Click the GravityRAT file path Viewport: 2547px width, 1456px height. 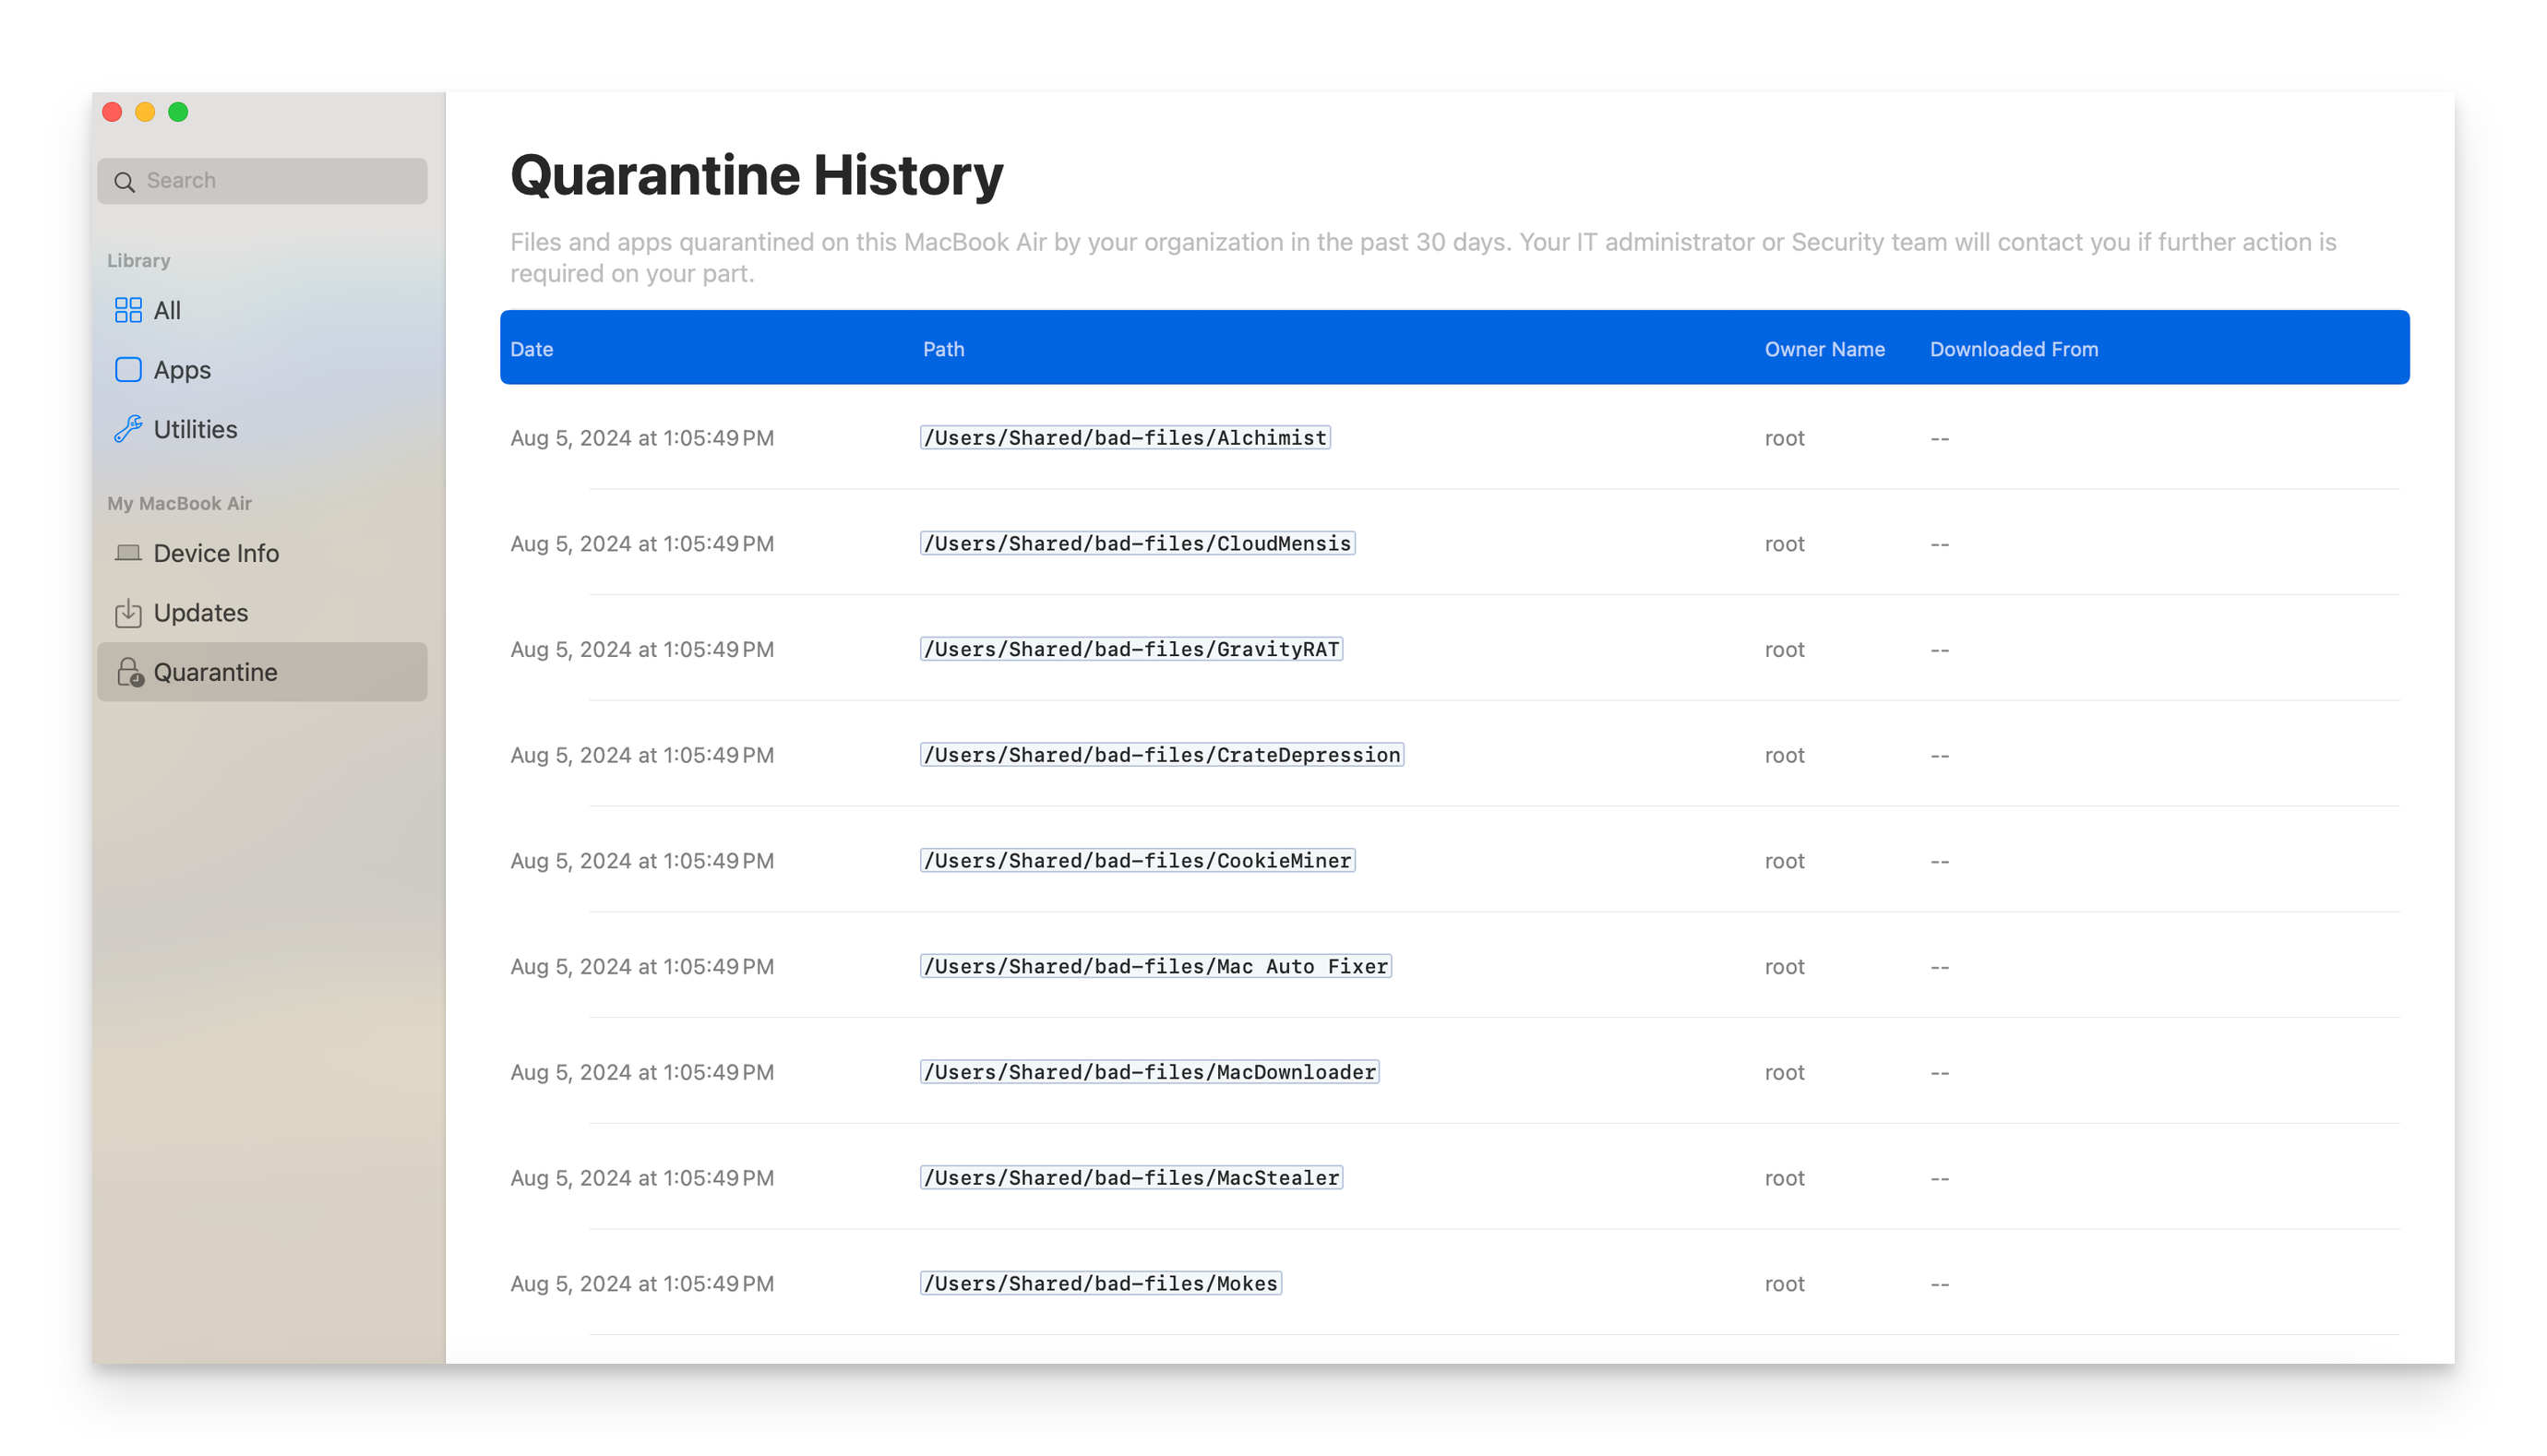pos(1131,649)
